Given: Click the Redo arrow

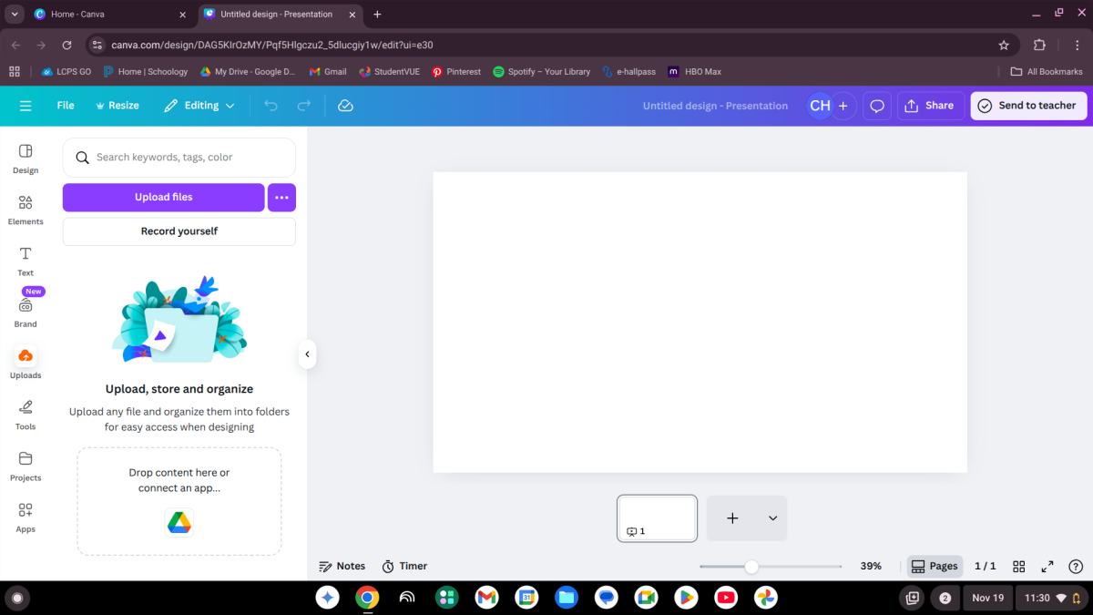Looking at the screenshot, I should [x=304, y=106].
